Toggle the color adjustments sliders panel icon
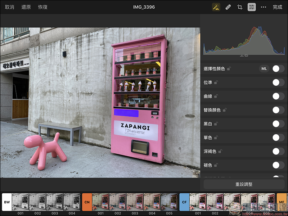Screen dimensions: 288x216 pyautogui.click(x=252, y=7)
